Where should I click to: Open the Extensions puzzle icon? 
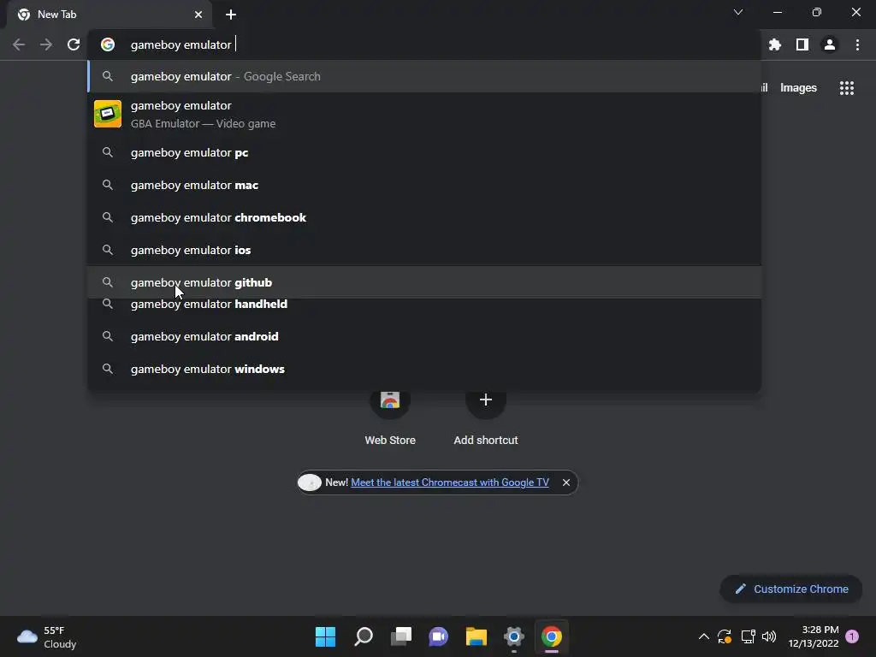(775, 44)
